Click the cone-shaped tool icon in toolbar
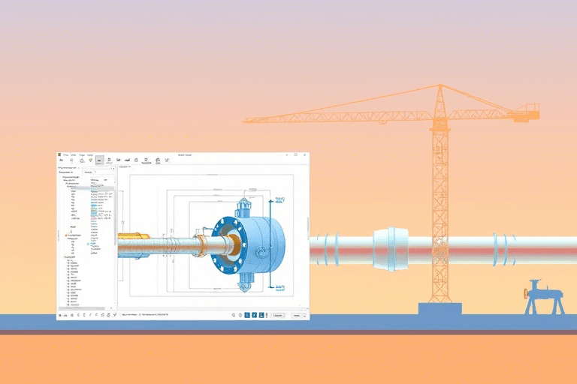Image resolution: width=577 pixels, height=384 pixels. click(82, 160)
